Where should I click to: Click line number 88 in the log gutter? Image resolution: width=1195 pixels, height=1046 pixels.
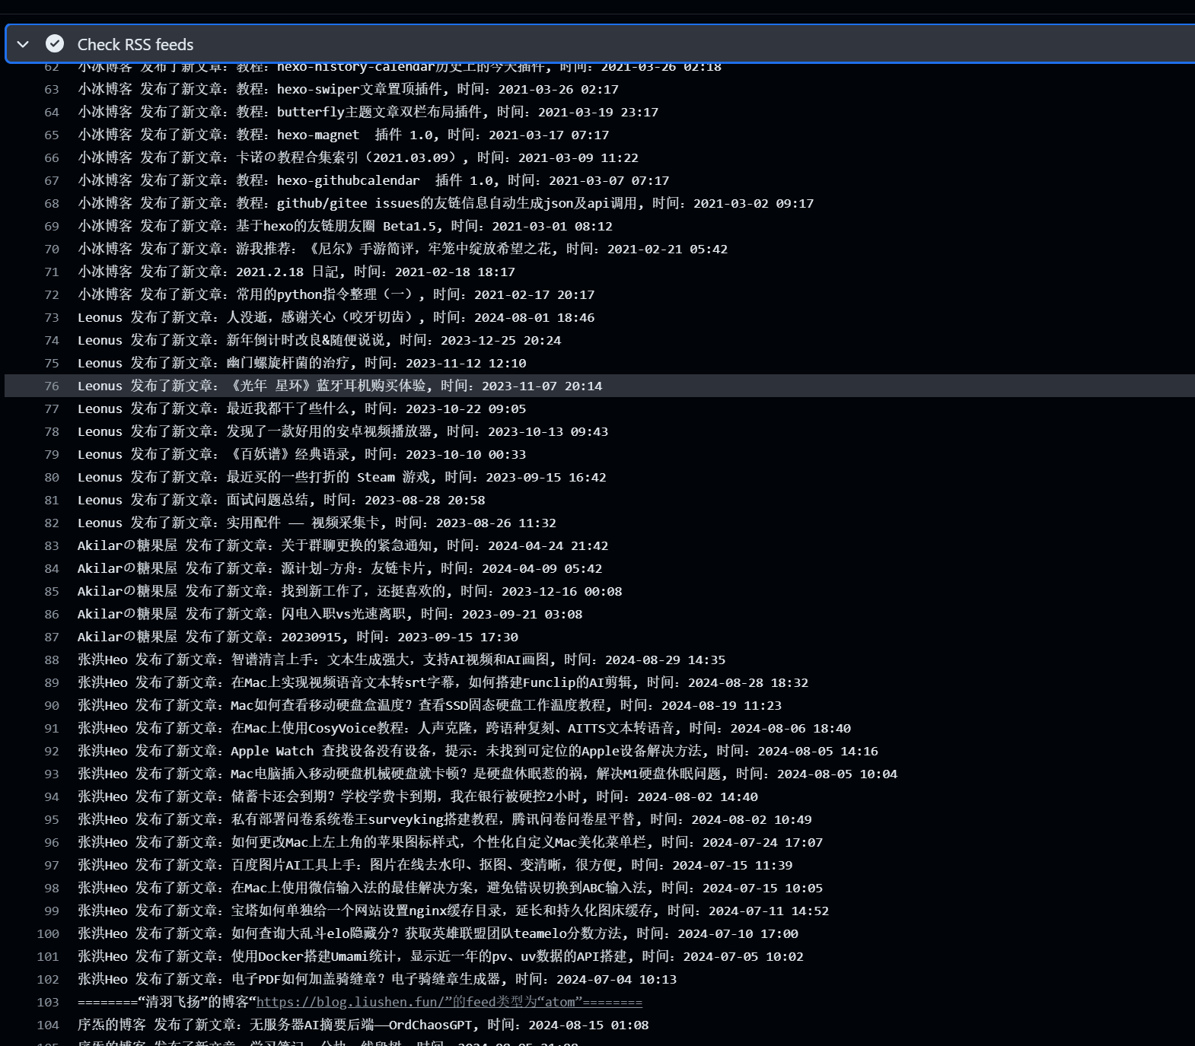point(52,660)
